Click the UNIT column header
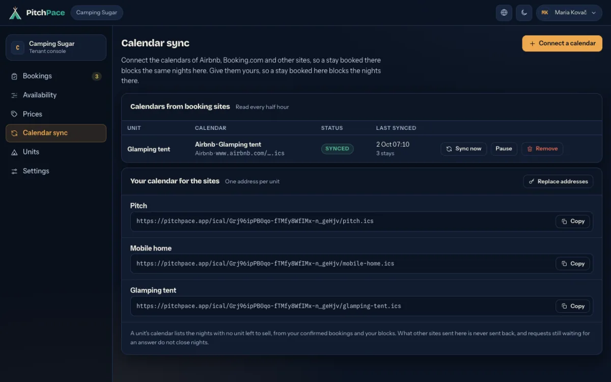The width and height of the screenshot is (611, 382). click(134, 128)
